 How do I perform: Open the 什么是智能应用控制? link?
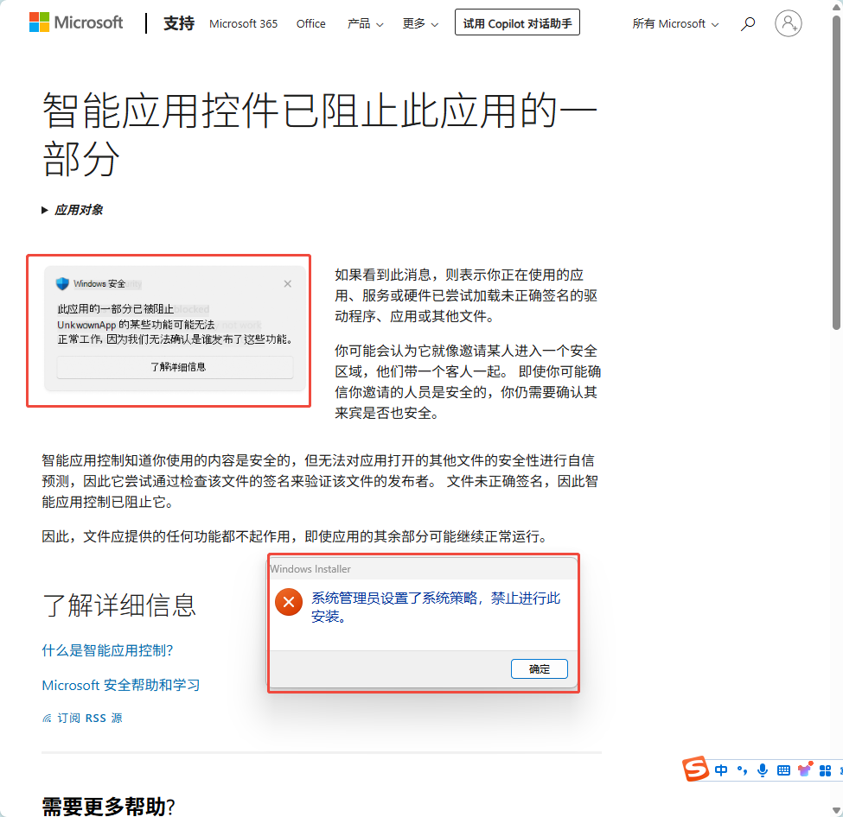(107, 650)
